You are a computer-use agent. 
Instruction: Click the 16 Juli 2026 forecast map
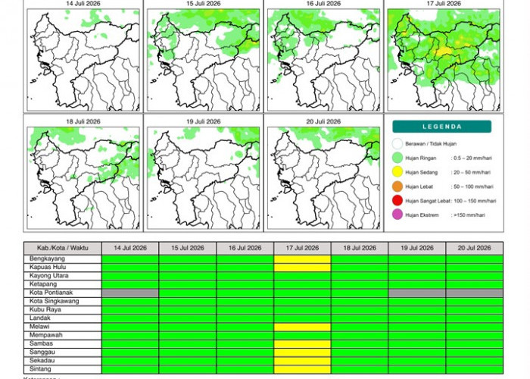[x=323, y=60]
